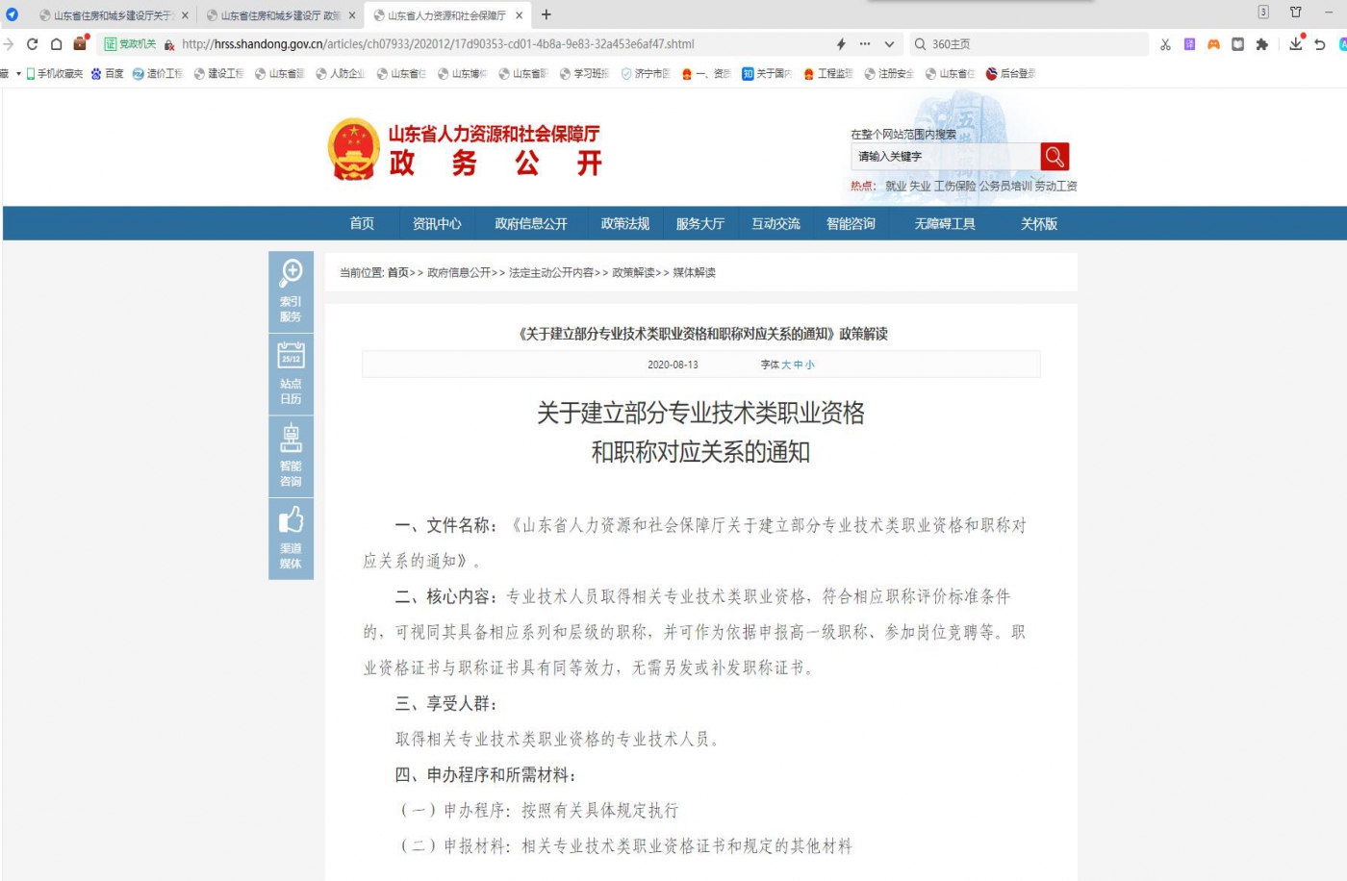The image size is (1347, 881).
Task: Click the national emblem site logo
Action: [x=353, y=149]
